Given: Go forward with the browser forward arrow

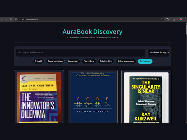Looking at the screenshot, I should [x=6, y=19].
